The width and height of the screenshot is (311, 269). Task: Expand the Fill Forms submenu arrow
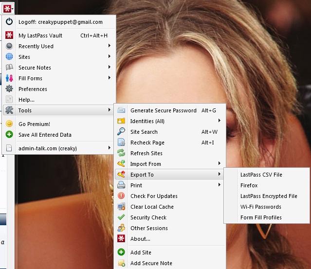coord(110,78)
